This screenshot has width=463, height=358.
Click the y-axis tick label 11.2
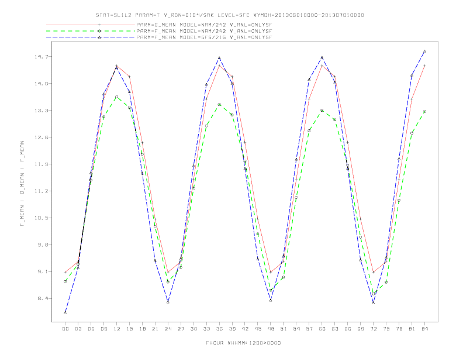40,191
